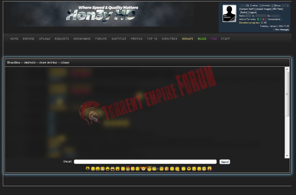Click the shoutbox scrollbar up arrow
The image size is (296, 195).
point(287,69)
